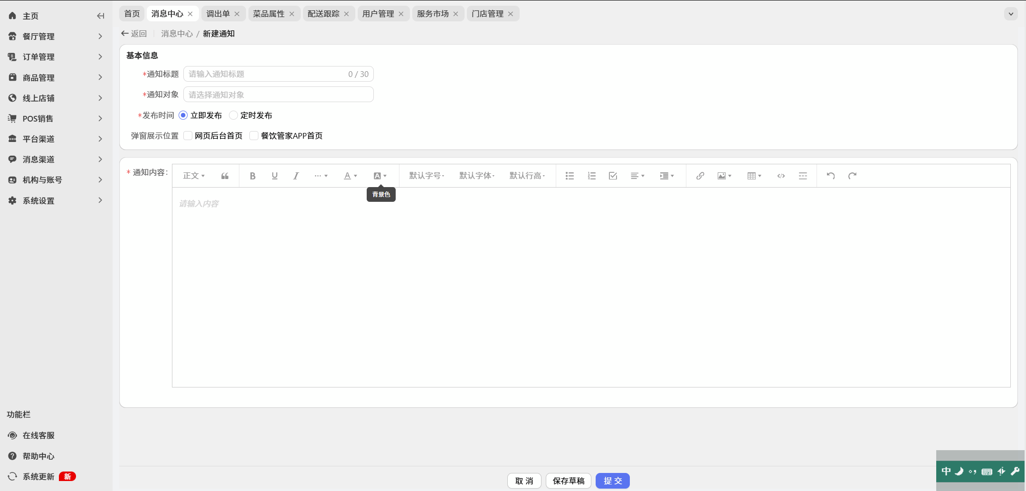
Task: Check the 餐饮管家APP首页 popup position
Action: [x=254, y=136]
